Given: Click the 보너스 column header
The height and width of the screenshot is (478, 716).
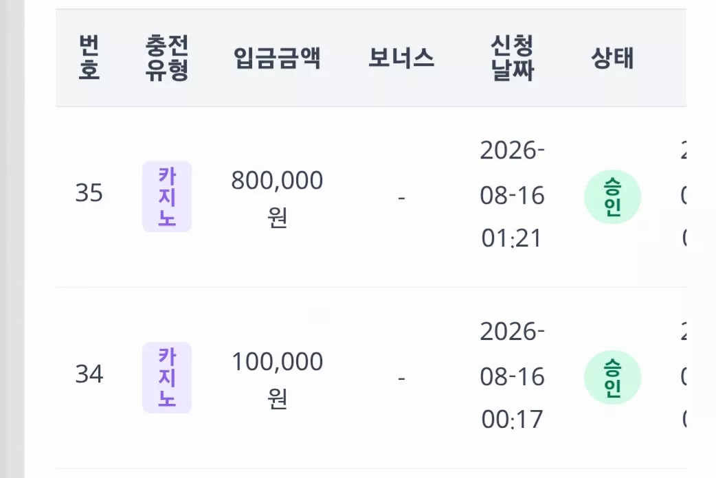Looking at the screenshot, I should click(x=401, y=58).
